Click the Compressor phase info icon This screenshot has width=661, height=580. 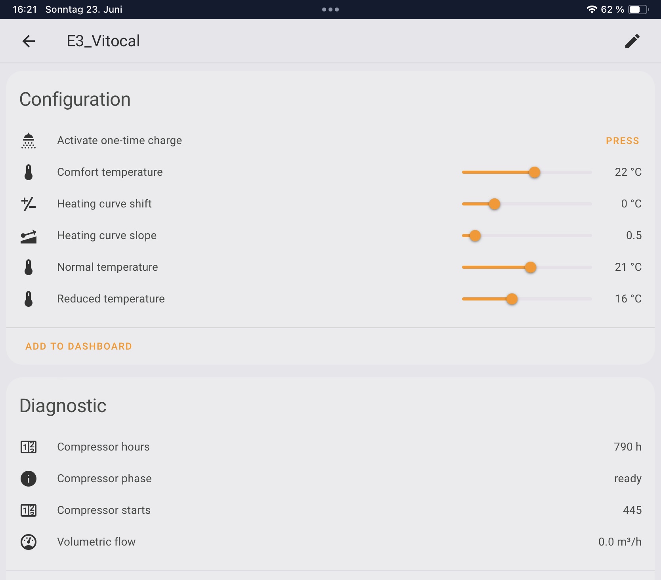point(29,479)
